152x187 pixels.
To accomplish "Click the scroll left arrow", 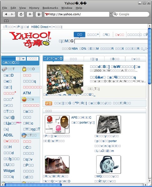I will click(x=2, y=185).
